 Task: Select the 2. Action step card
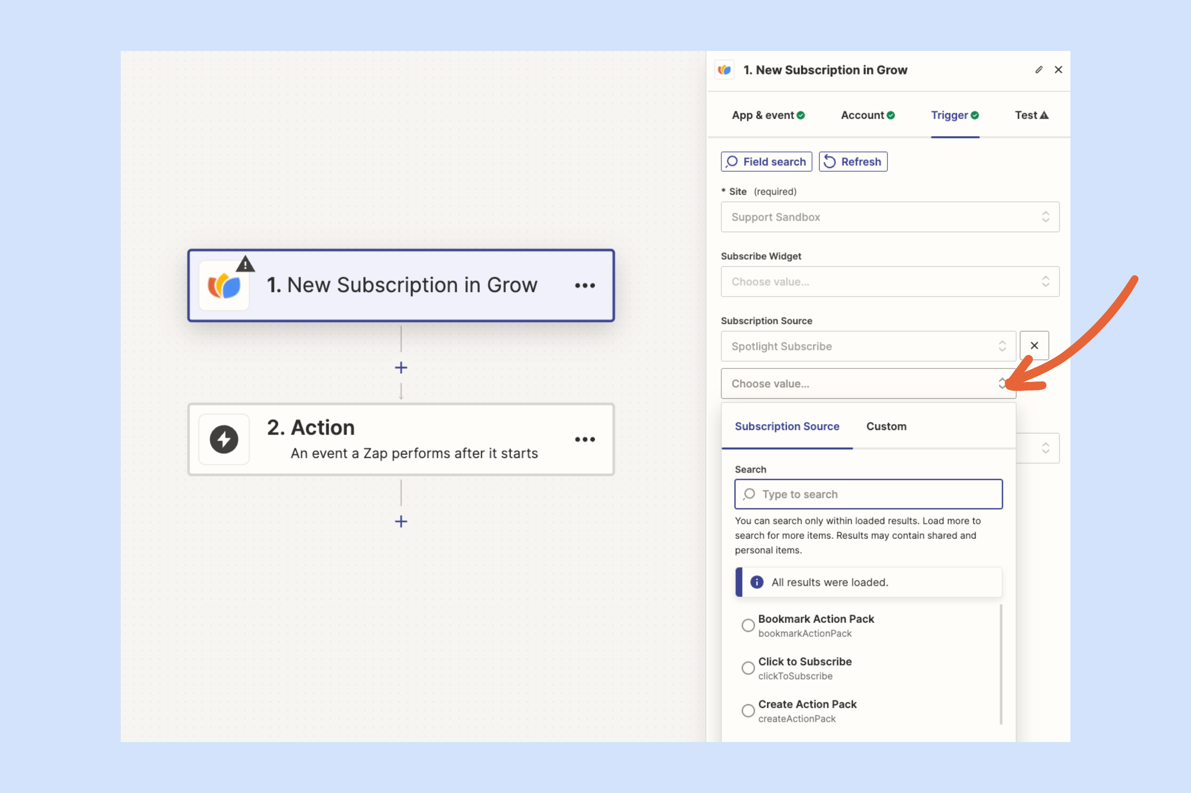401,440
